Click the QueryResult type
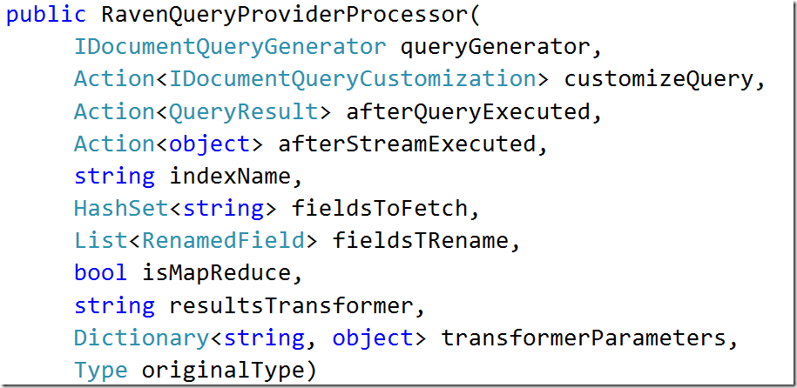797x388 pixels. pos(244,112)
